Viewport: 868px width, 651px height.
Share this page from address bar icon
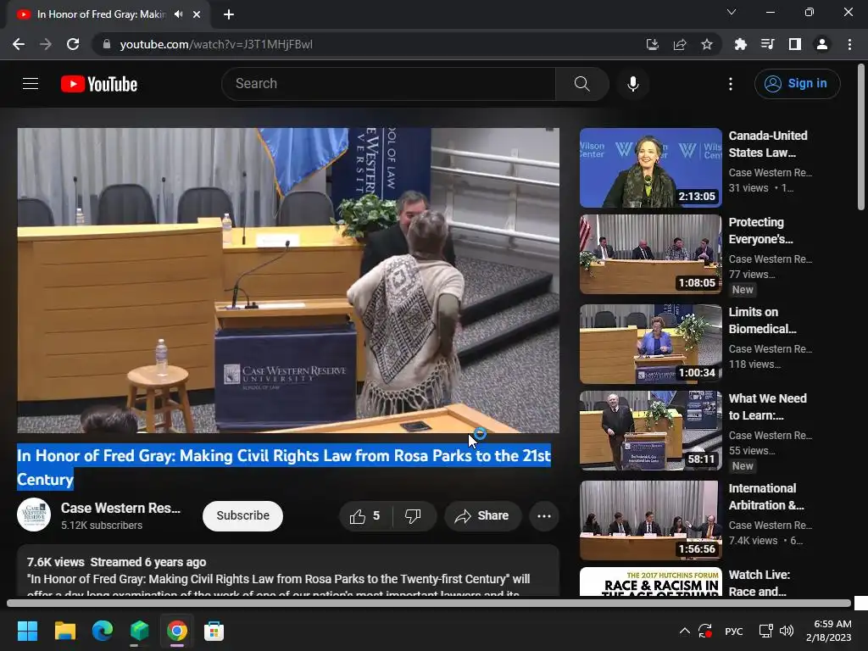pyautogui.click(x=679, y=44)
